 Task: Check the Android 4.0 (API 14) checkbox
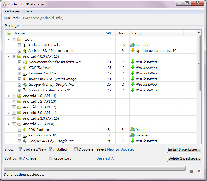tap(14, 96)
